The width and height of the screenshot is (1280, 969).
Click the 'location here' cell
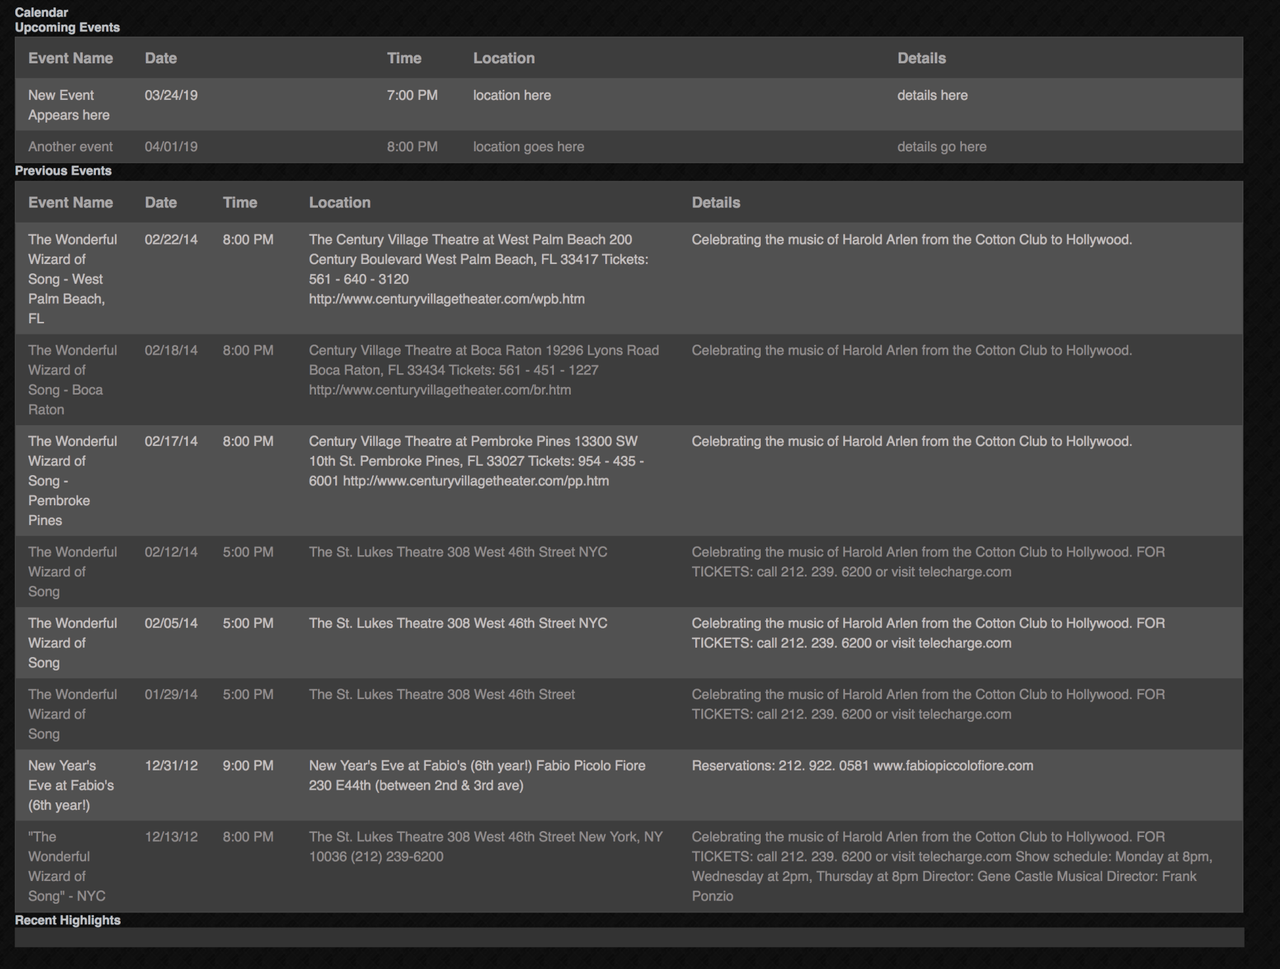click(x=512, y=95)
